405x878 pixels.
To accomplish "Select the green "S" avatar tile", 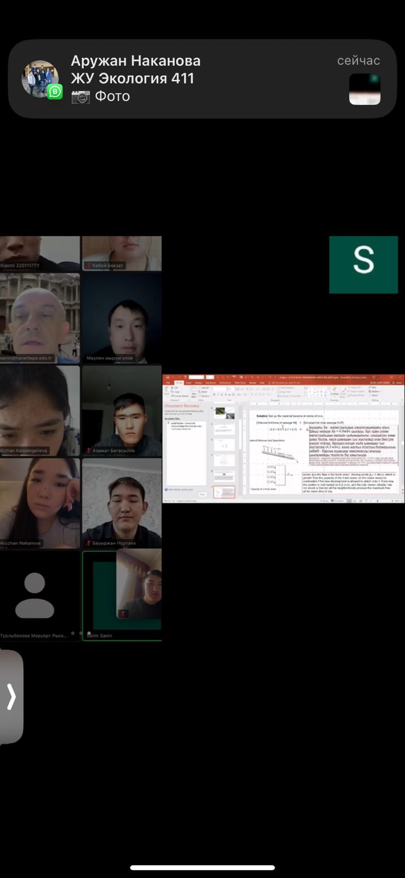I will (x=363, y=265).
